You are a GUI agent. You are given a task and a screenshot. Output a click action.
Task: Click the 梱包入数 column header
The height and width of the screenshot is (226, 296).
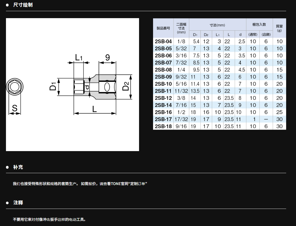259,25
